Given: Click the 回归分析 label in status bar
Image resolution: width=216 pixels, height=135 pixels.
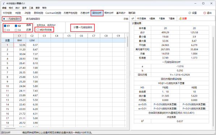Looking at the screenshot, I should (6, 133).
